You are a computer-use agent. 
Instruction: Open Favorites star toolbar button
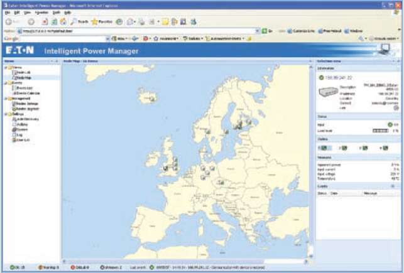coord(102,22)
